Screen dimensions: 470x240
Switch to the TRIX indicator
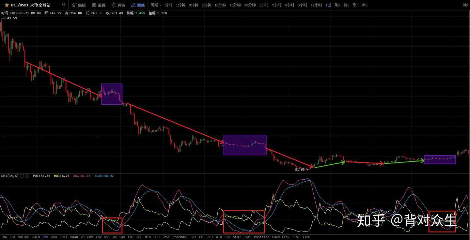64,237
